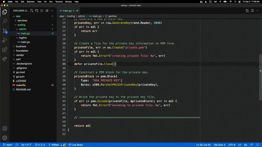
Task: Create a new file in Explorer
Action: click(32, 11)
